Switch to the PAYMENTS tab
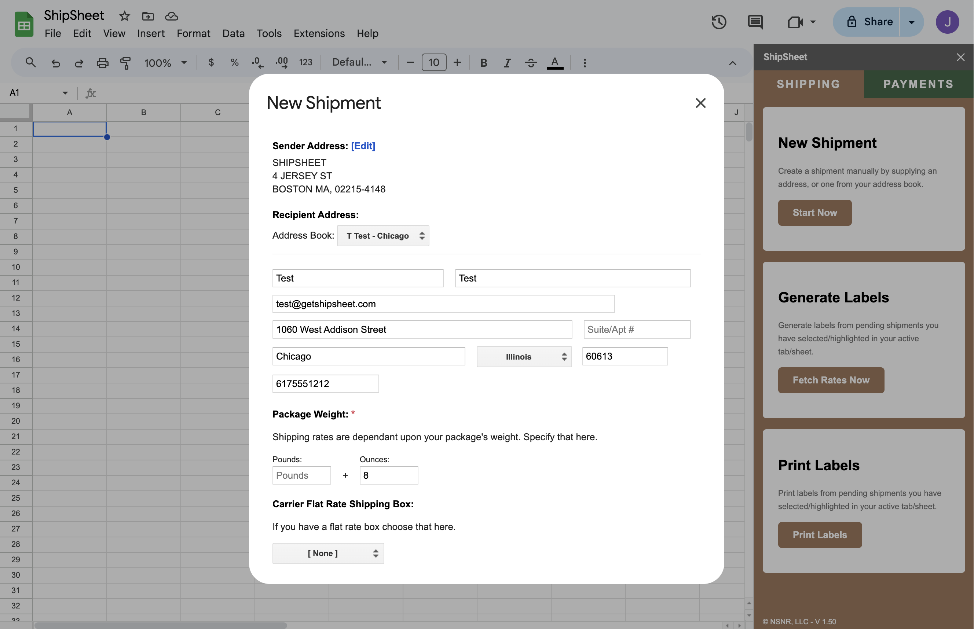Image resolution: width=974 pixels, height=629 pixels. 918,84
